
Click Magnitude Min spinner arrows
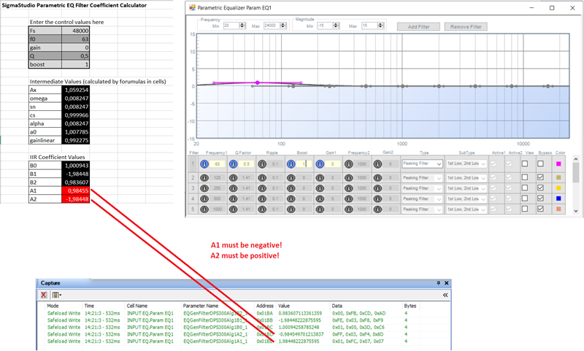click(x=336, y=26)
